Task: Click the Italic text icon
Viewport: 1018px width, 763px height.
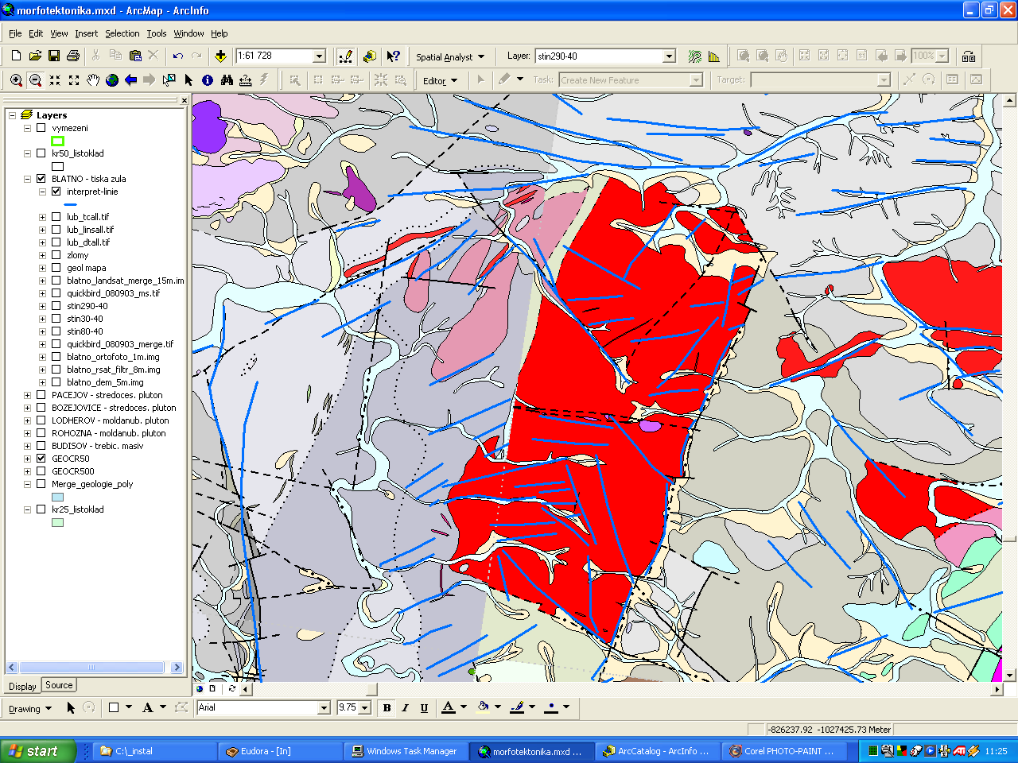Action: [x=405, y=707]
